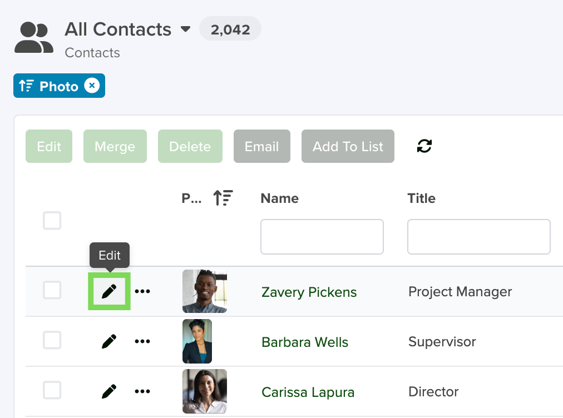Expand the All Contacts view dropdown
This screenshot has height=418, width=563.
point(185,29)
